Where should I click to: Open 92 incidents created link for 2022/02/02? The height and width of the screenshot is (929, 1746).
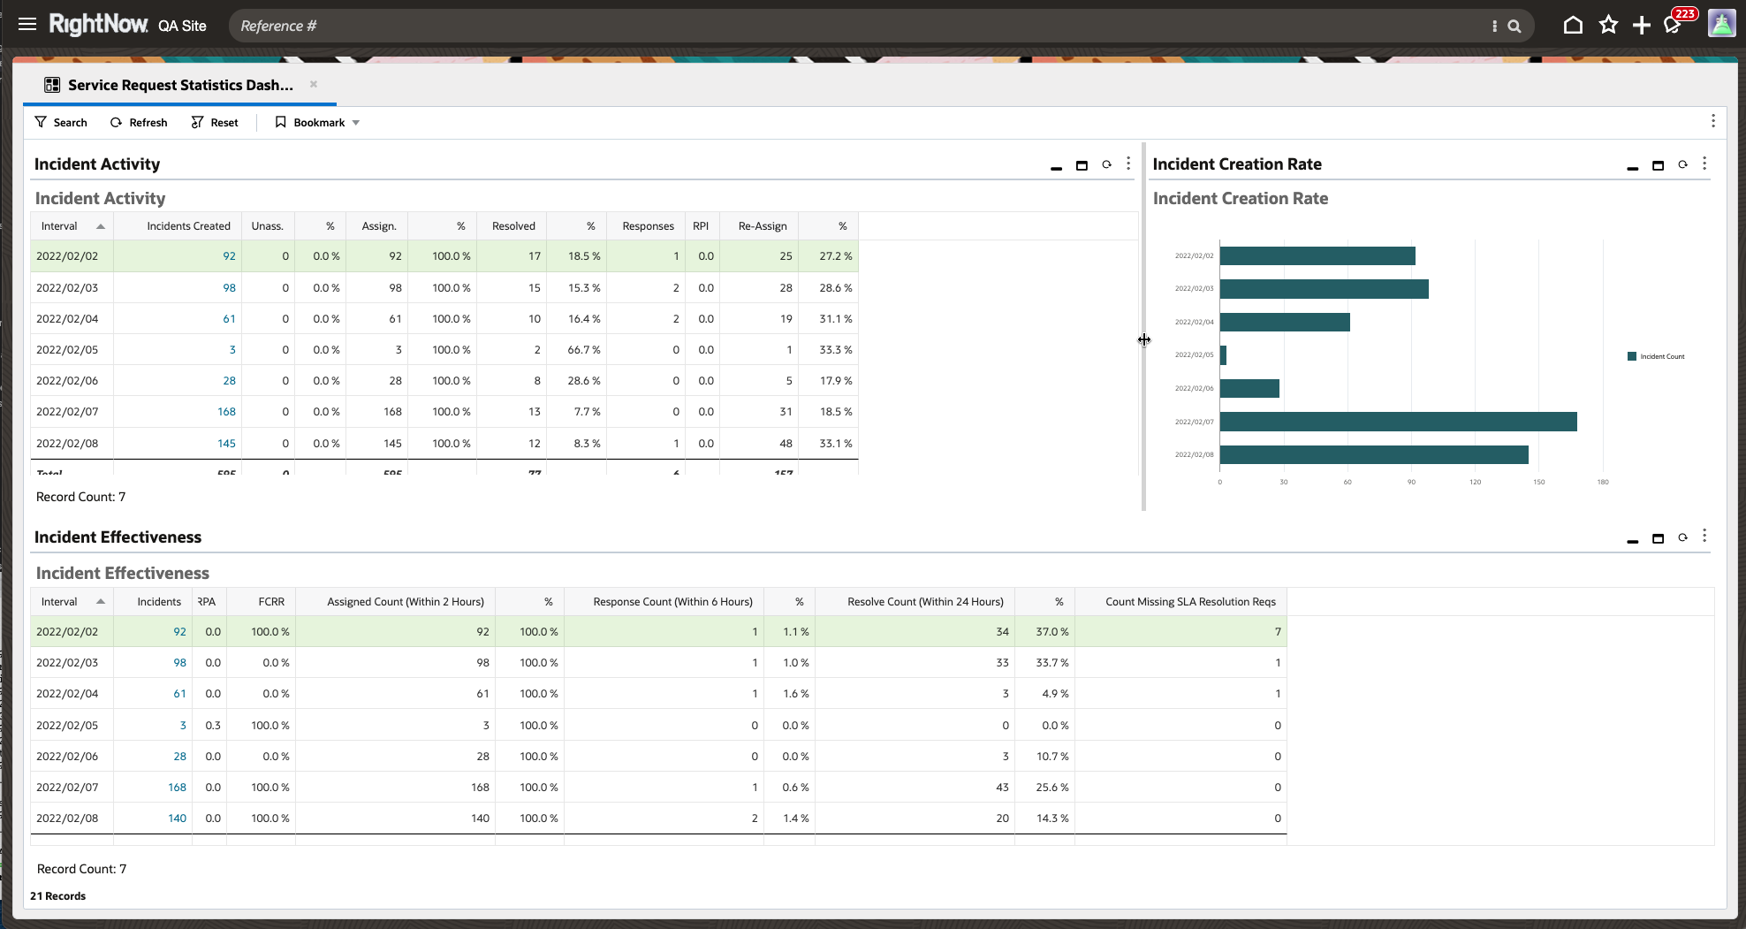point(229,256)
